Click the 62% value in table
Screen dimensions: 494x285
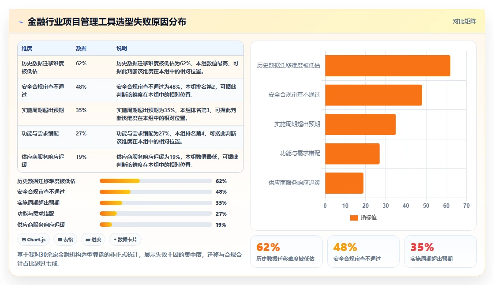click(81, 64)
